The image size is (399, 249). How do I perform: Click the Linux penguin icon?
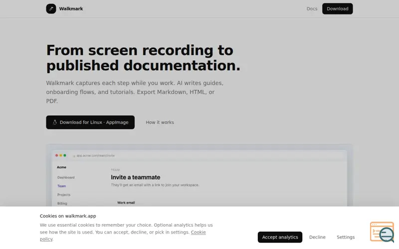coord(55,122)
